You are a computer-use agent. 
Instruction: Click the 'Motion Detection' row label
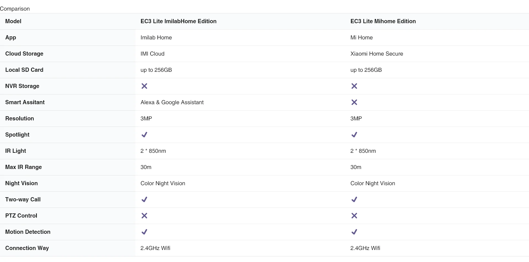coord(28,232)
